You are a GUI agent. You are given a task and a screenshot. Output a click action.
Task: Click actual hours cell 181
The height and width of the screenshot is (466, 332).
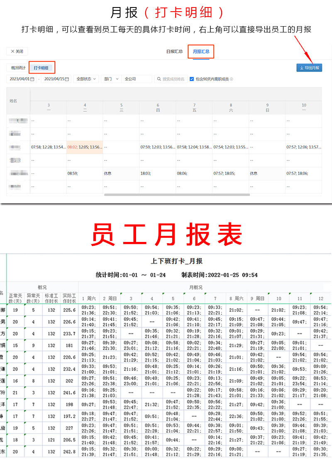(x=69, y=345)
